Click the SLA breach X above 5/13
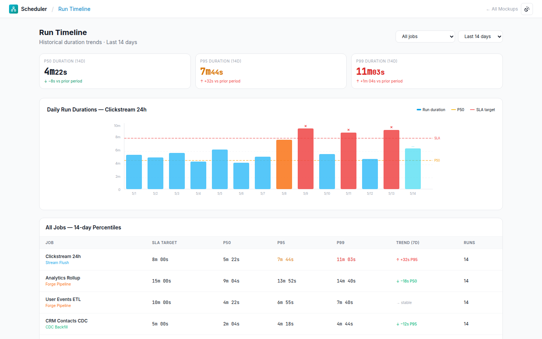Viewport: 542px width, 339px height. pos(391,127)
